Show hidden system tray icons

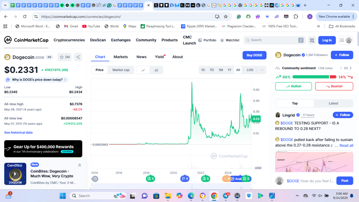pos(297,196)
